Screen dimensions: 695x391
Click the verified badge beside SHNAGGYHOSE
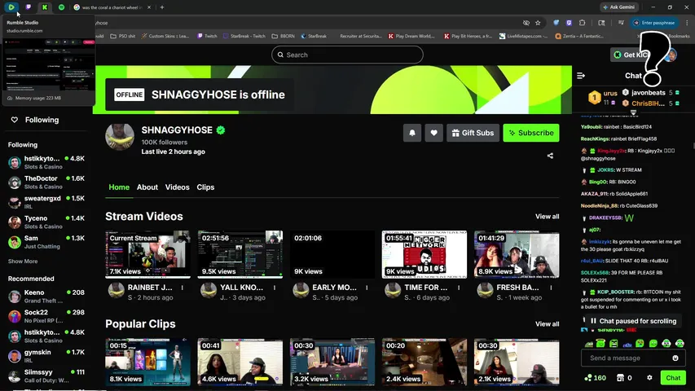(x=221, y=130)
